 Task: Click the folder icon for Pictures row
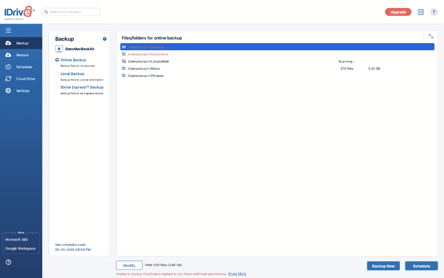coord(124,76)
